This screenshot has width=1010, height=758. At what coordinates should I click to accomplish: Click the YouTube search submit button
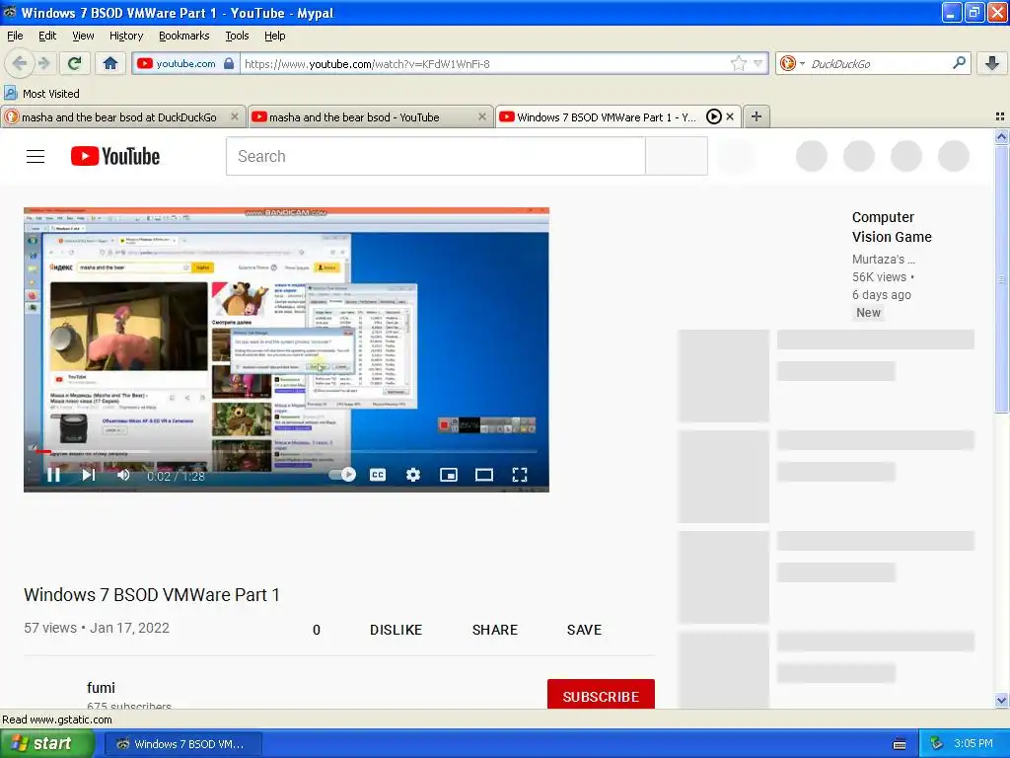[x=677, y=156]
